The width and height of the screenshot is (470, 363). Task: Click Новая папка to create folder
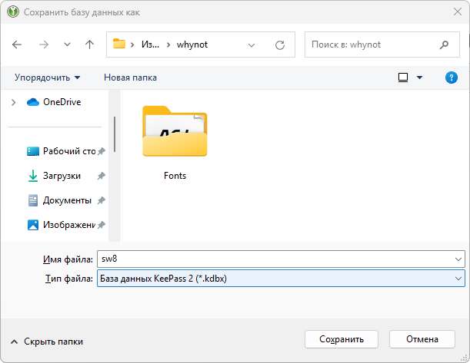130,78
